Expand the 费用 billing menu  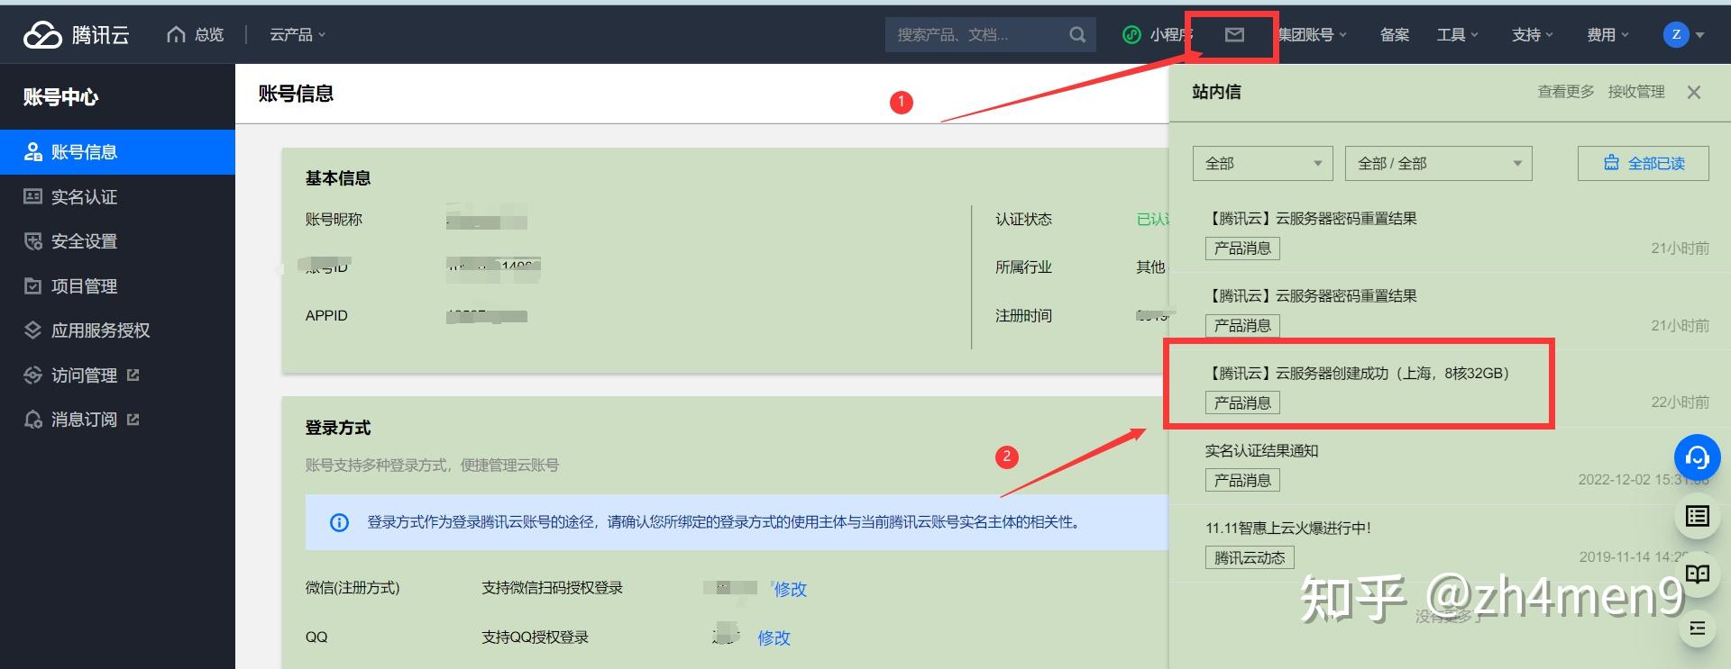tap(1608, 34)
